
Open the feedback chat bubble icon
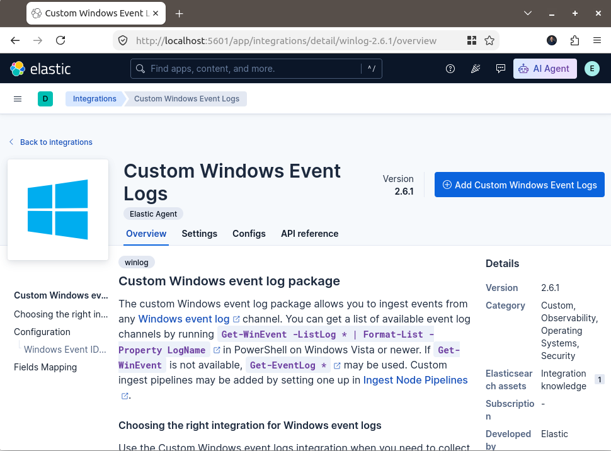coord(501,69)
